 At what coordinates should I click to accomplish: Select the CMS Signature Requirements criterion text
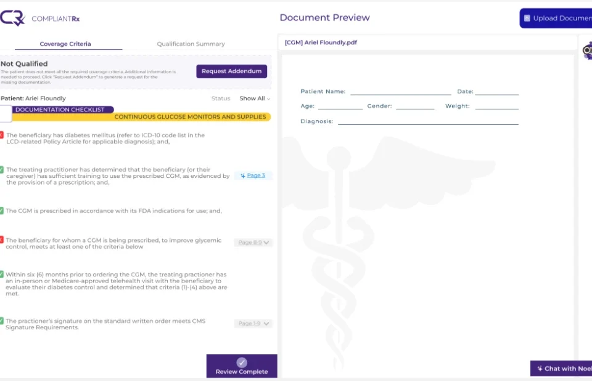point(105,324)
